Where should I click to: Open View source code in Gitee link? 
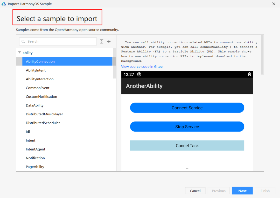click(142, 66)
